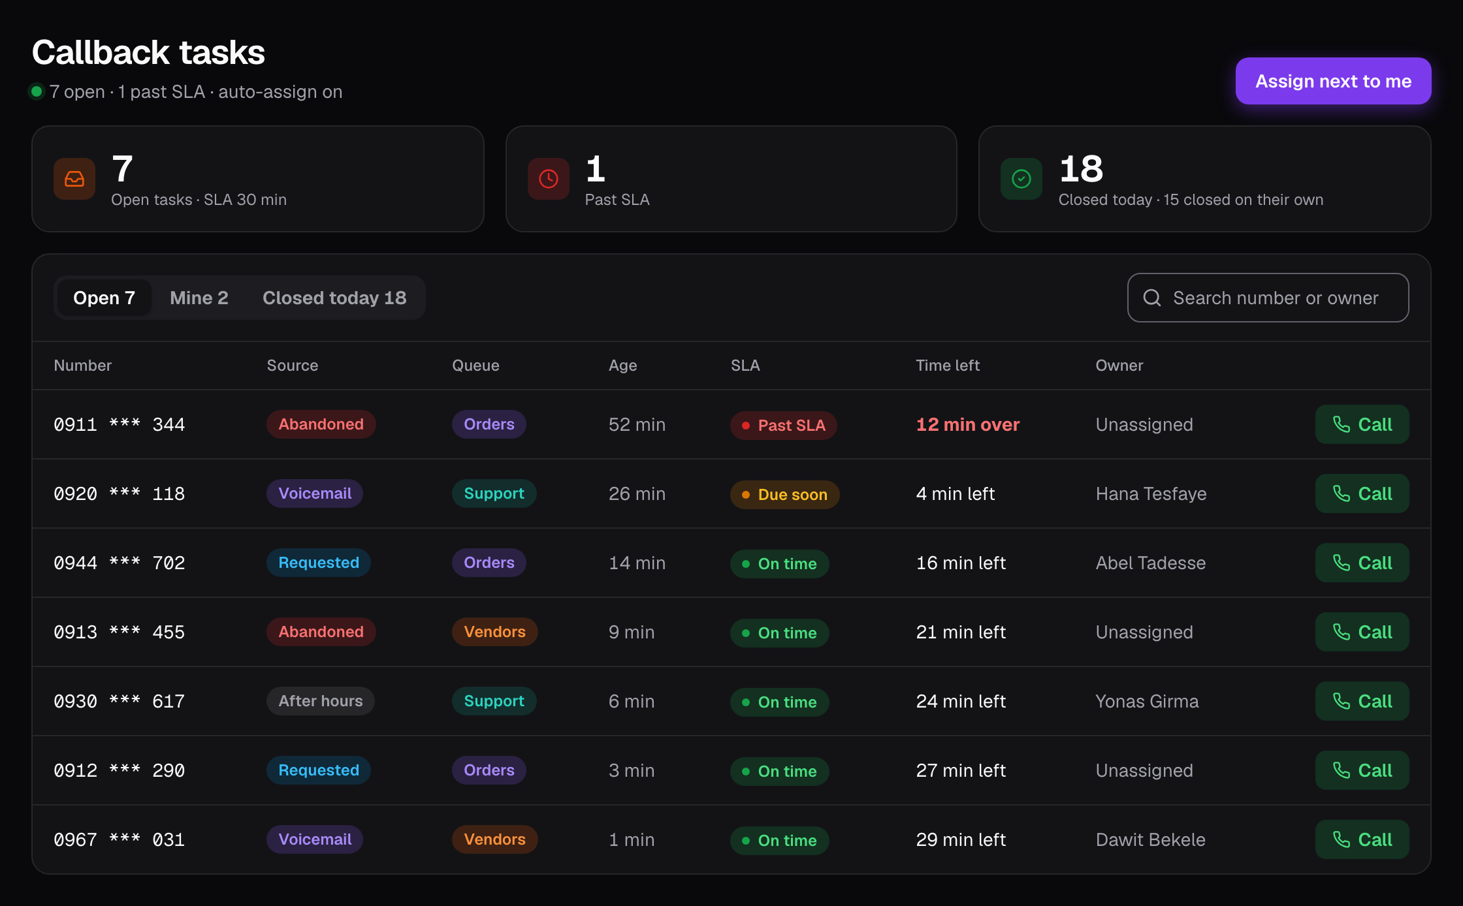Click the Vendors tag in row 0913 *** 455
Viewport: 1463px width, 906px height.
[x=494, y=632]
